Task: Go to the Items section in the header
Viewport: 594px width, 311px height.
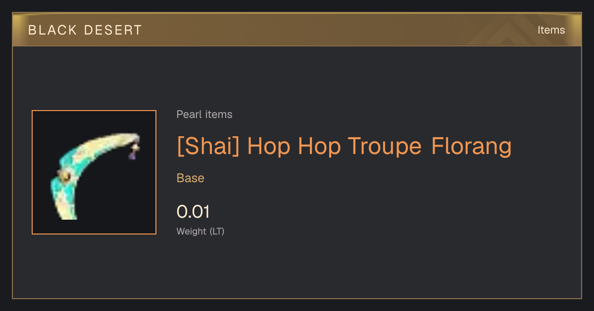Action: pyautogui.click(x=551, y=30)
